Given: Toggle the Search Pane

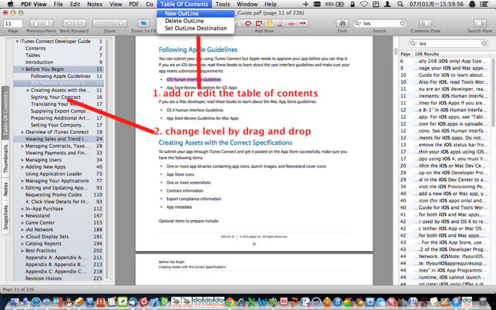Looking at the screenshot, I should (x=480, y=23).
